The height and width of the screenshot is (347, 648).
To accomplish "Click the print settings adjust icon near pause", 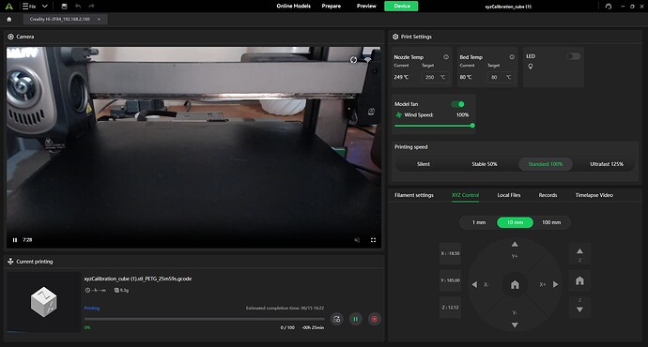I will click(337, 319).
